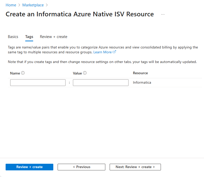Go back with the Previous button
This screenshot has width=204, height=177.
81,167
